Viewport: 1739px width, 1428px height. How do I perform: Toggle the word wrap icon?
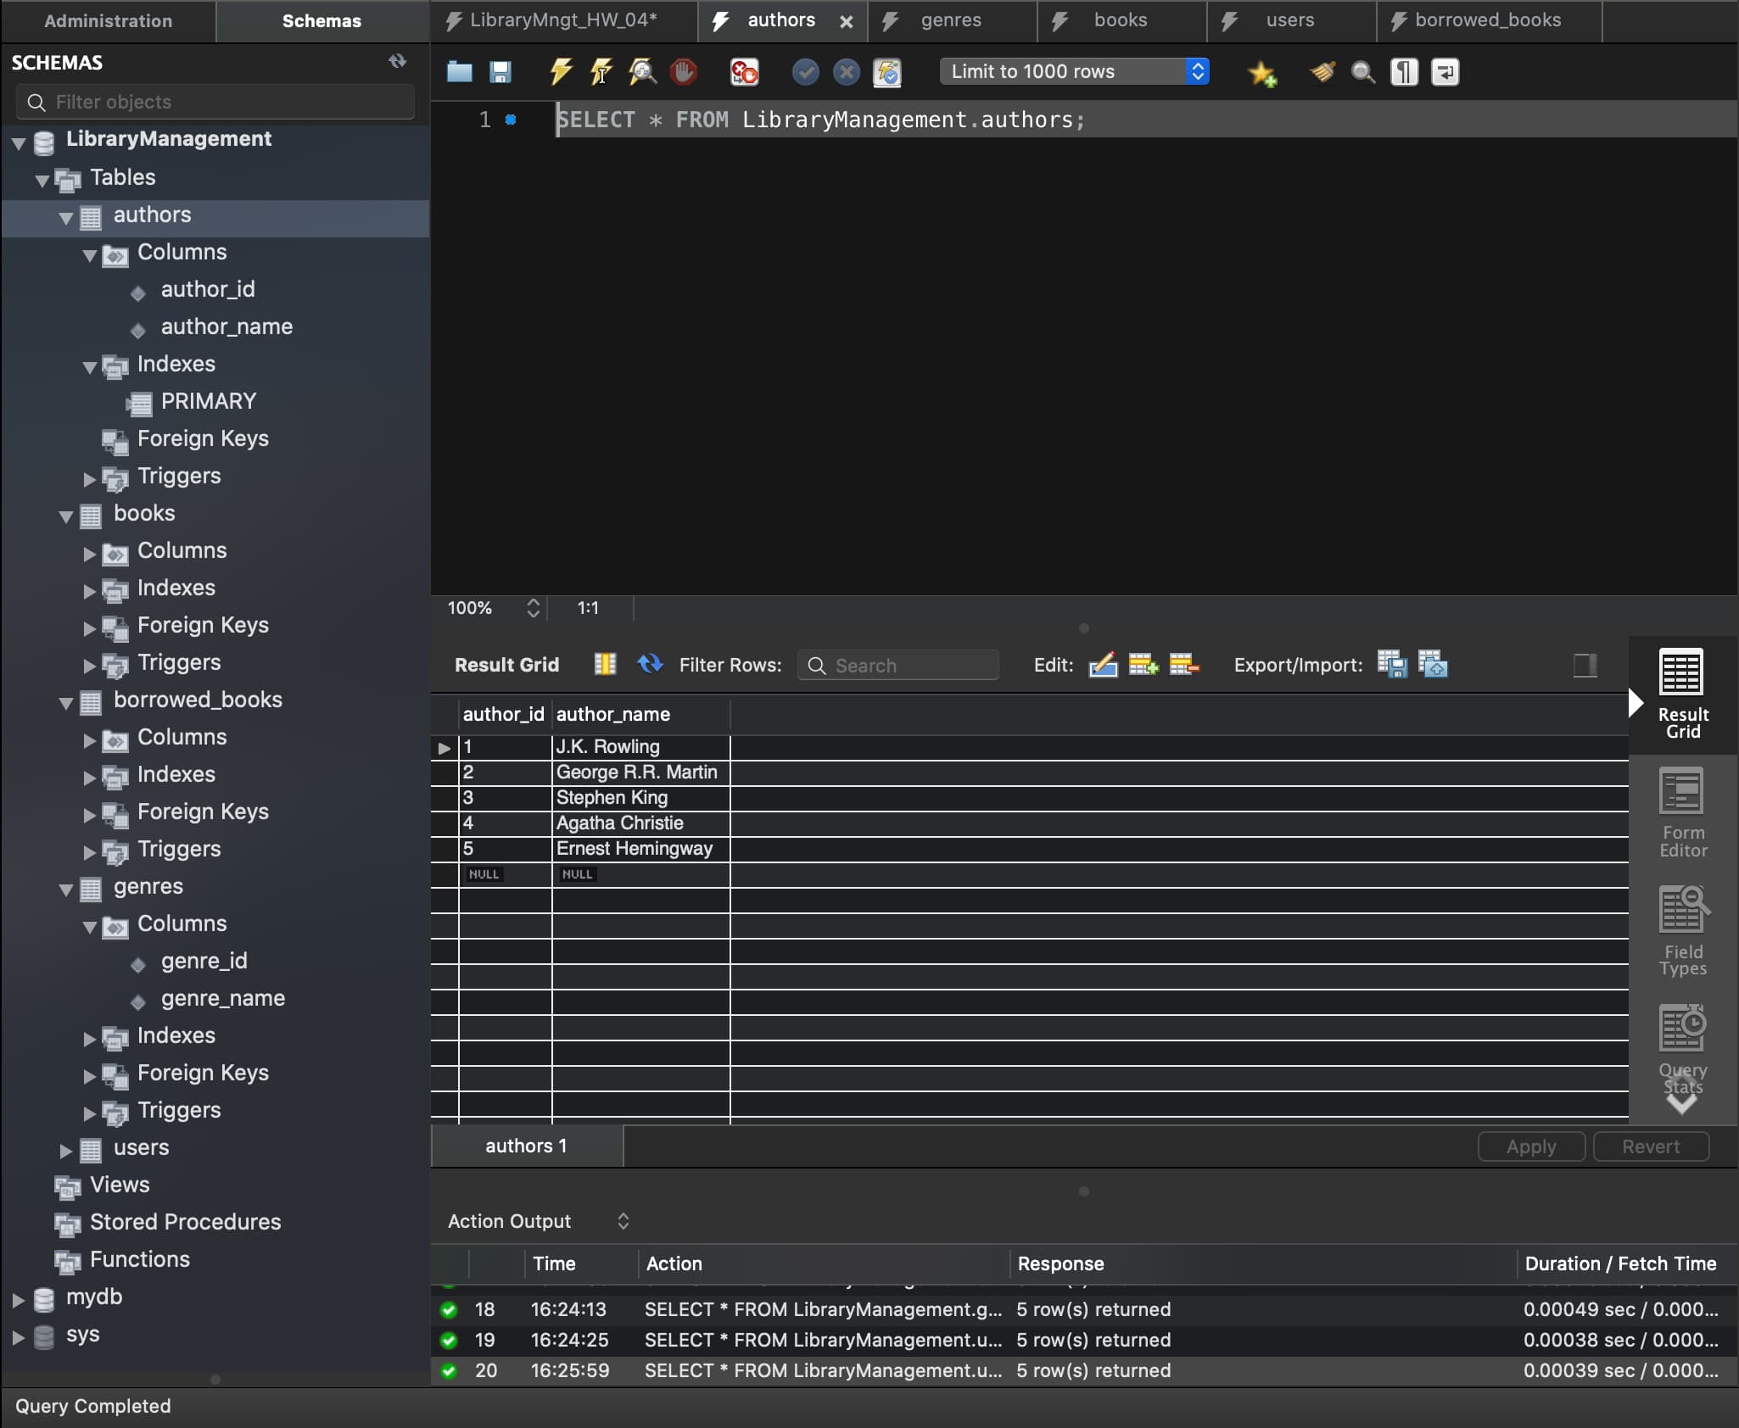coord(1445,72)
